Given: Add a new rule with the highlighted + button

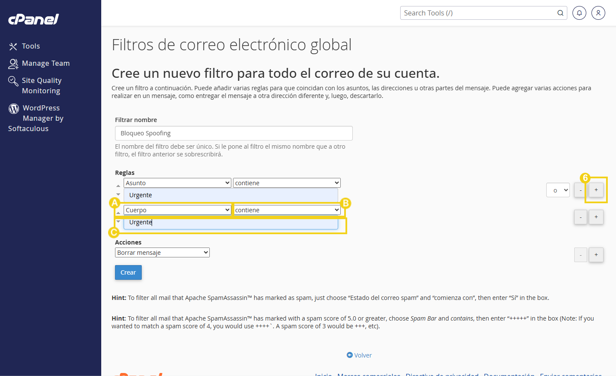Looking at the screenshot, I should 596,190.
